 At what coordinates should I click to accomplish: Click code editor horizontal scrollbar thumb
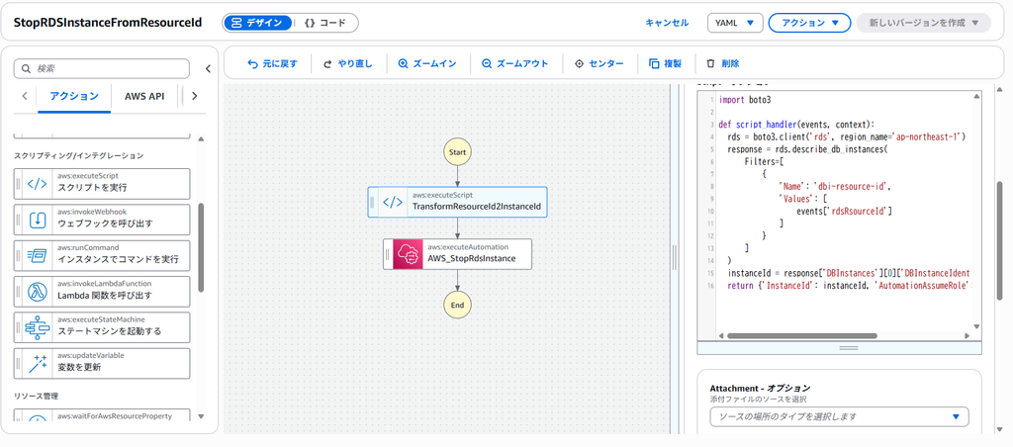[801, 336]
